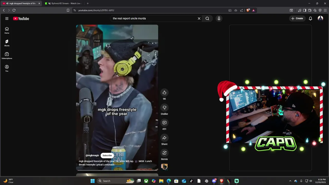Open Shorts in YouTube sidebar

[x=7, y=43]
